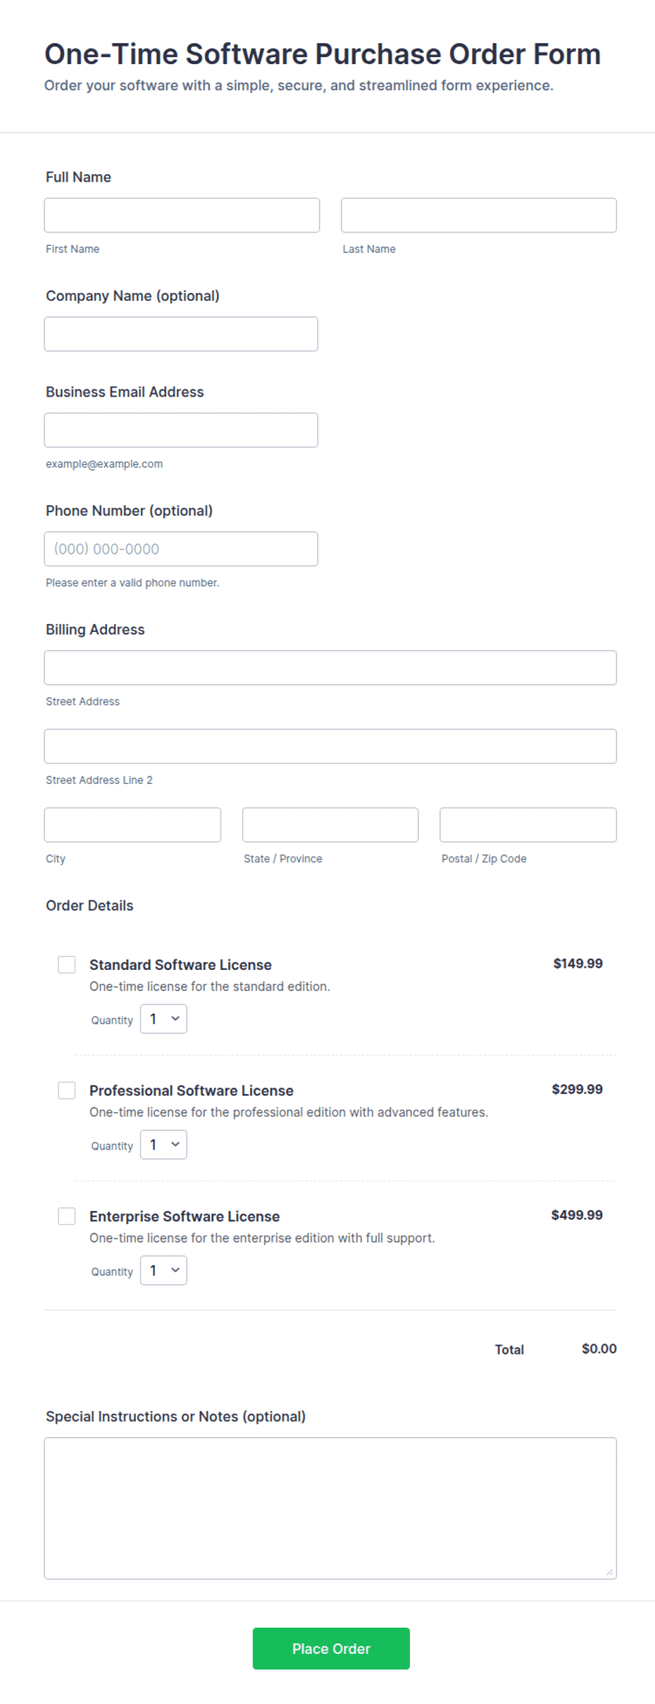Open Enterprise license Quantity dropdown
This screenshot has height=1704, width=655.
tap(163, 1270)
